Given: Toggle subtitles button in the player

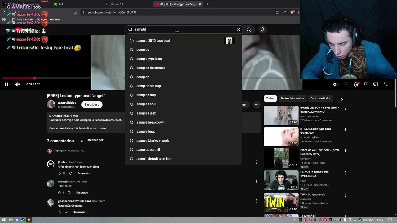Looking at the screenshot, I should 346,84.
